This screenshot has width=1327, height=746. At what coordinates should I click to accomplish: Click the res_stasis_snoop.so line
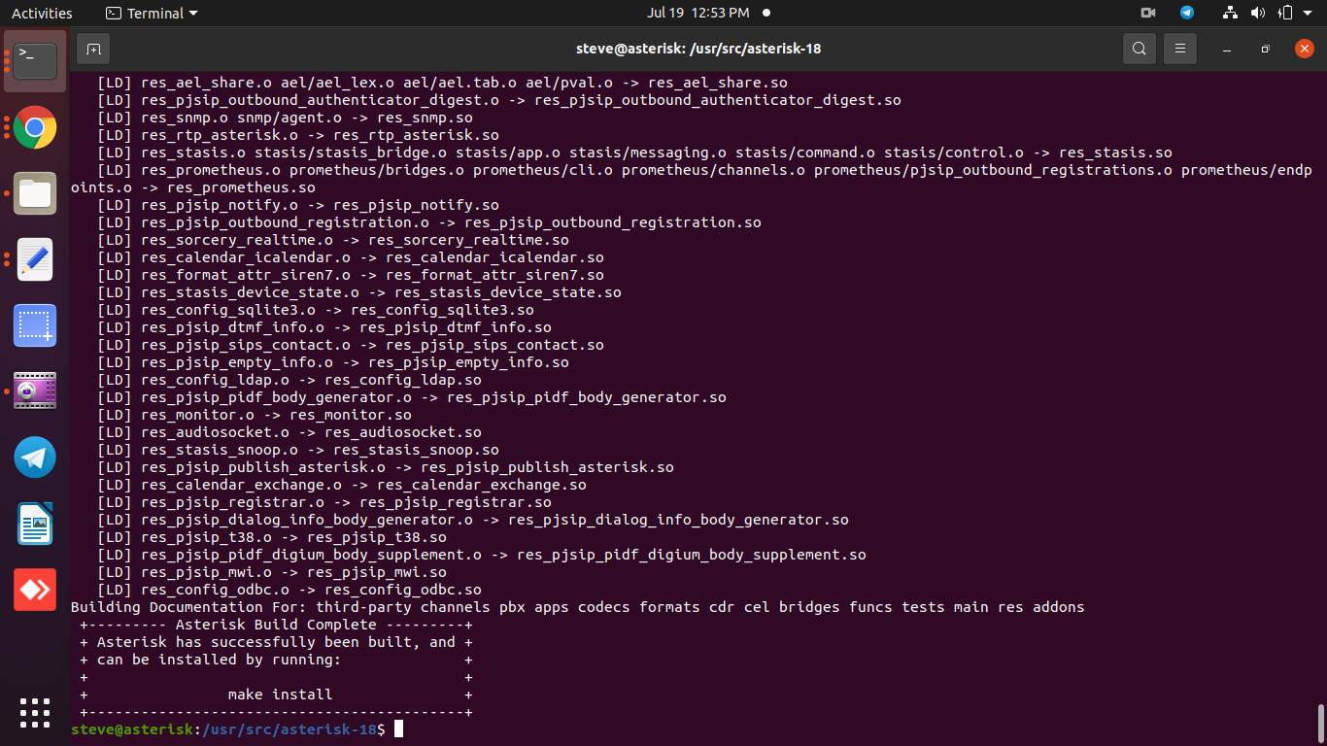pyautogui.click(x=298, y=450)
